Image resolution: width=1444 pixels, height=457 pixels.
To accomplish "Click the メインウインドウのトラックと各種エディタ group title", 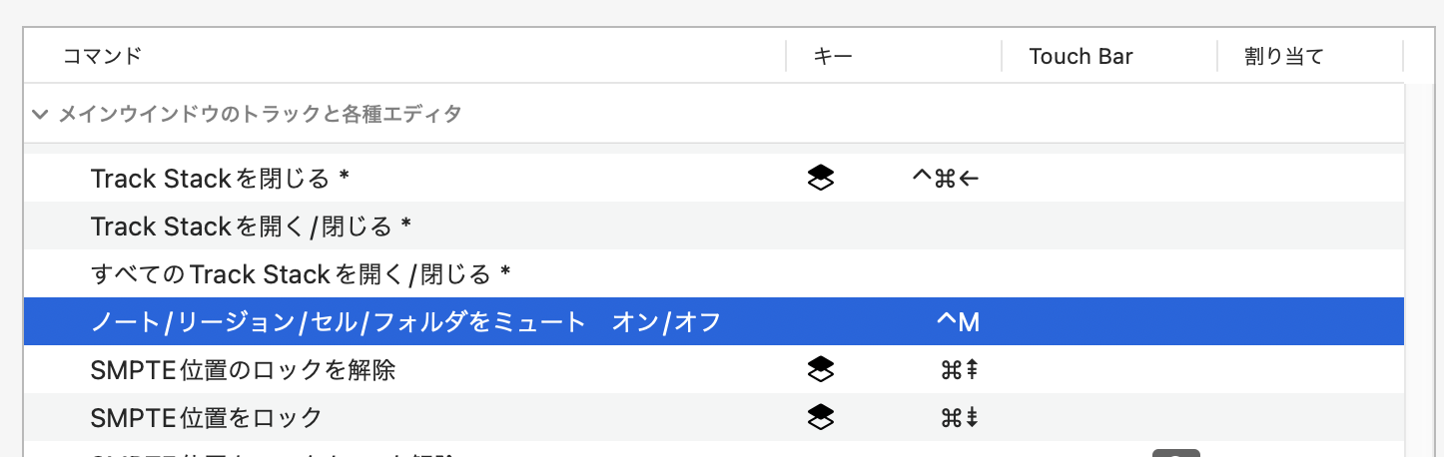I will pos(260,114).
